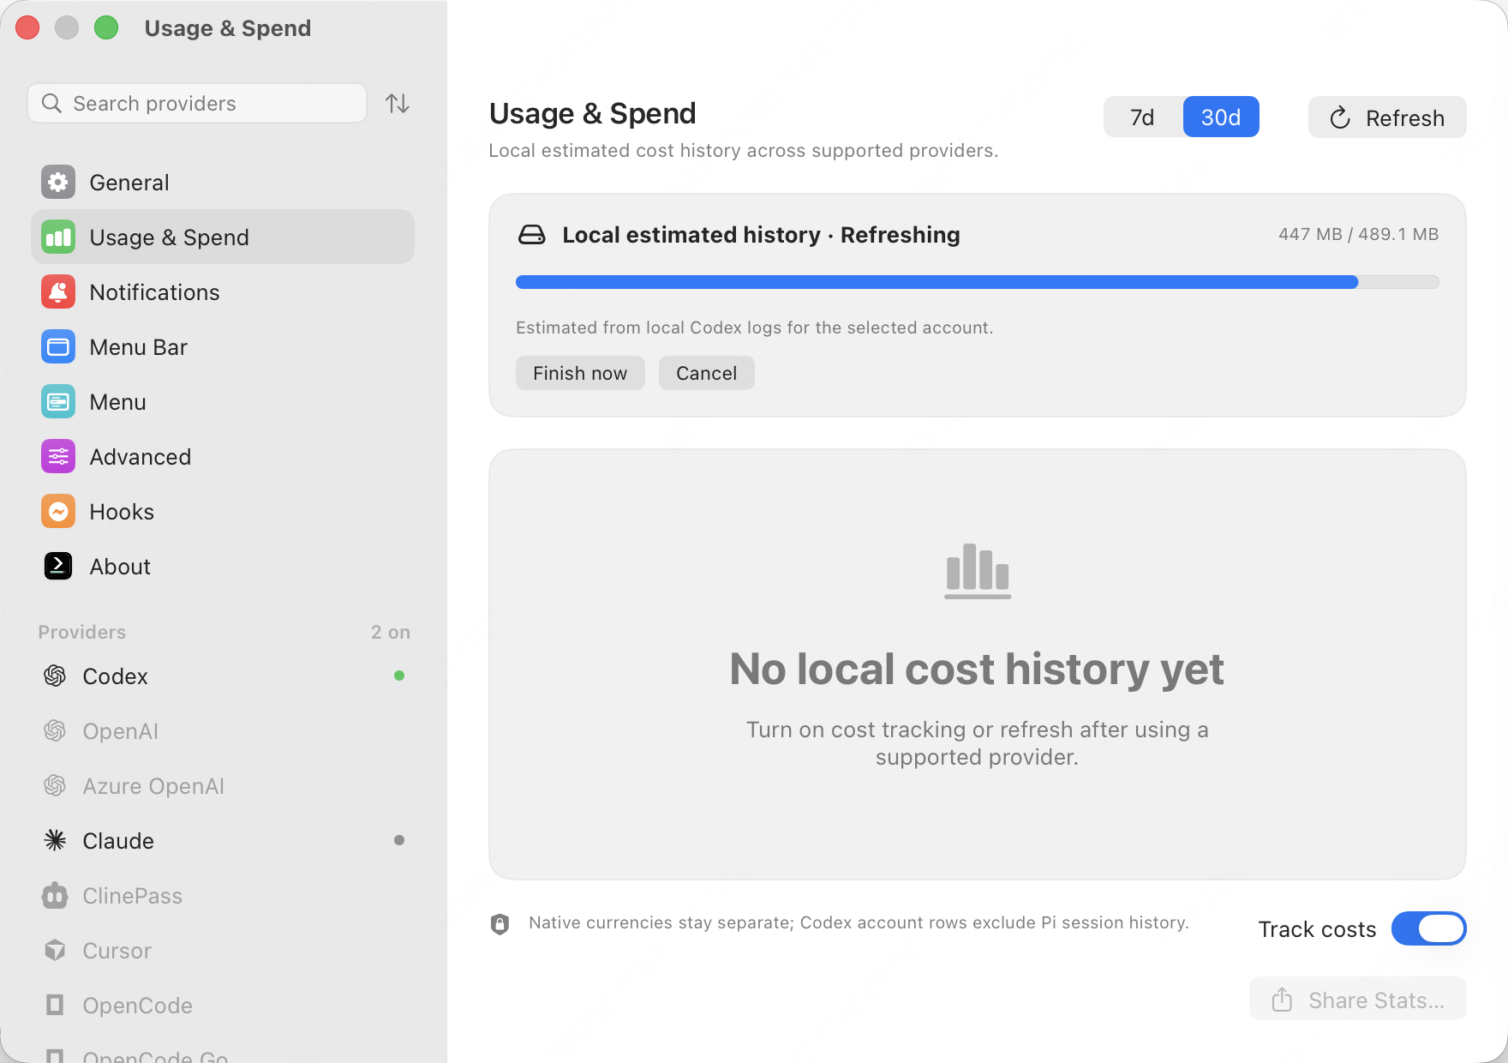Click the 'Local estimated cost history' subtitle

744,151
